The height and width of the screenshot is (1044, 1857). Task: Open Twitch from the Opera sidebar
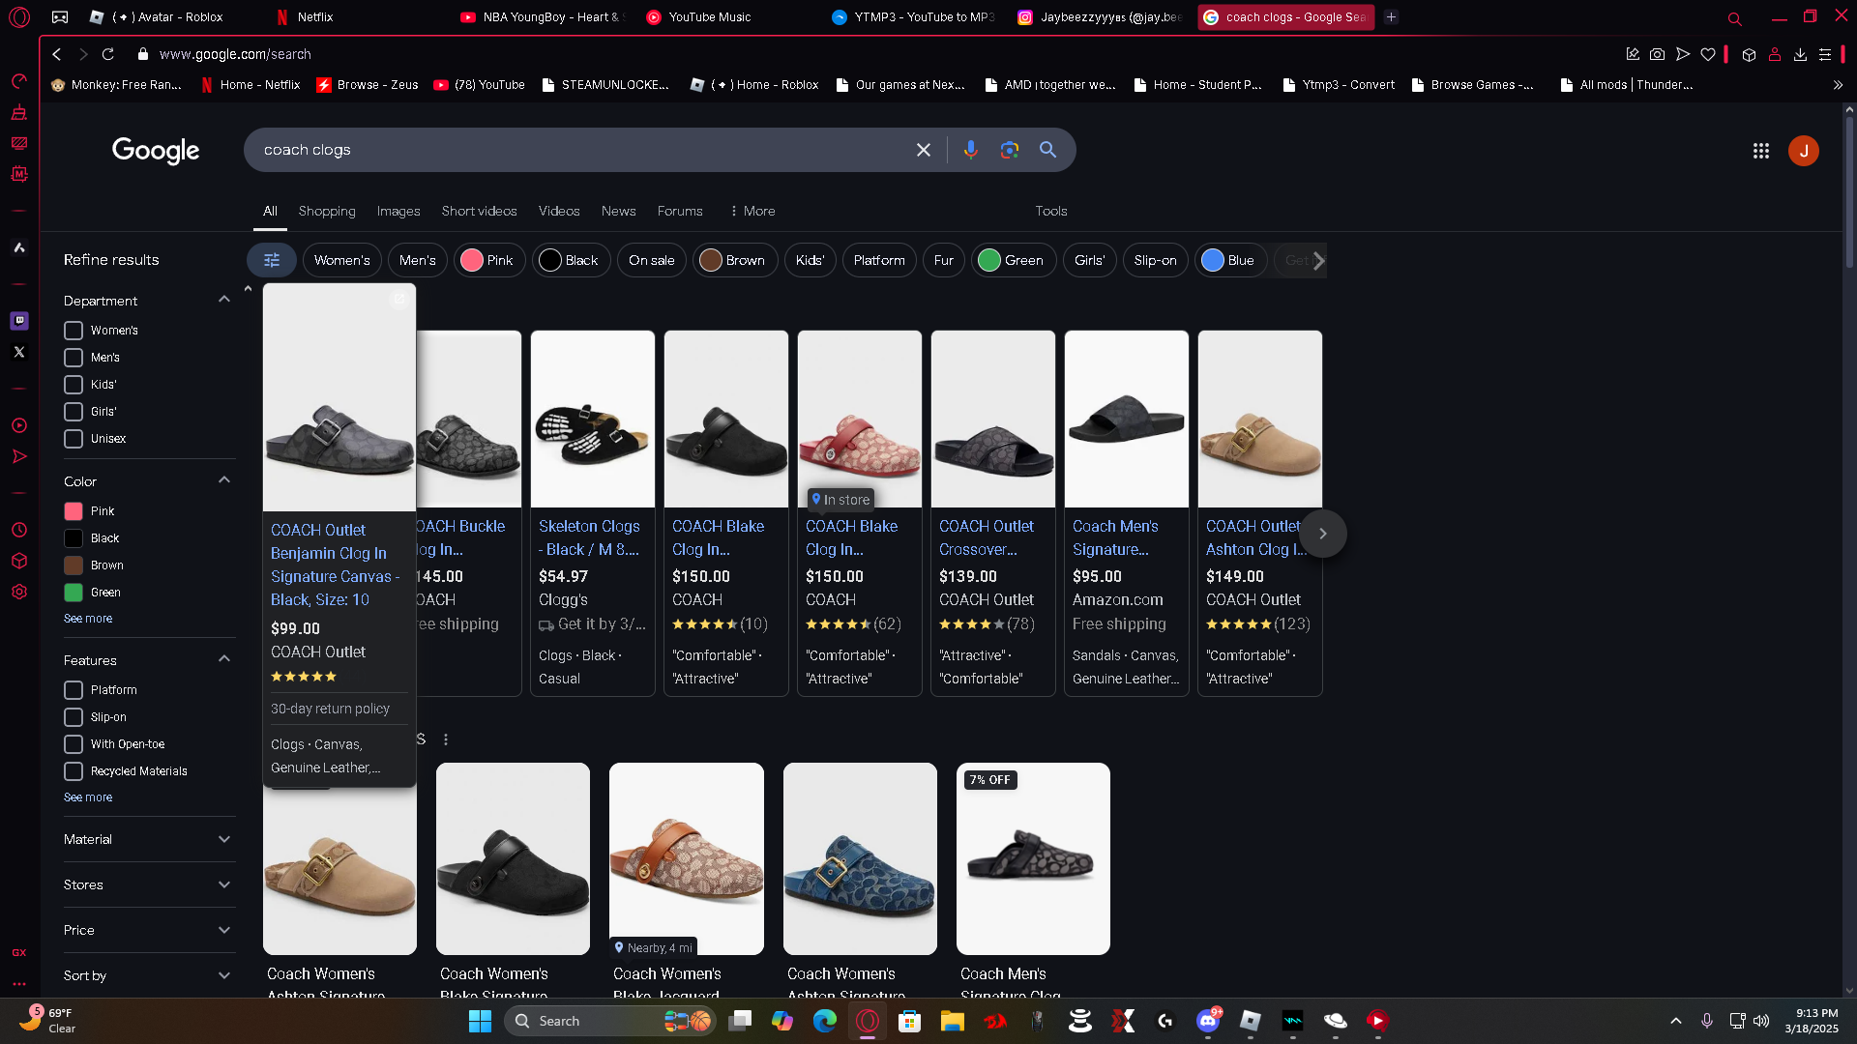(x=19, y=321)
